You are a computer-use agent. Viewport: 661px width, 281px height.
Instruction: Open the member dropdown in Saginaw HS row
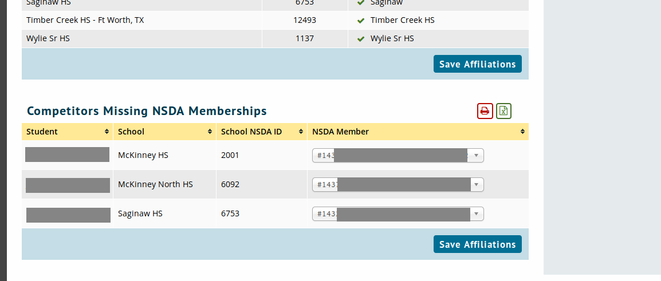click(x=477, y=213)
